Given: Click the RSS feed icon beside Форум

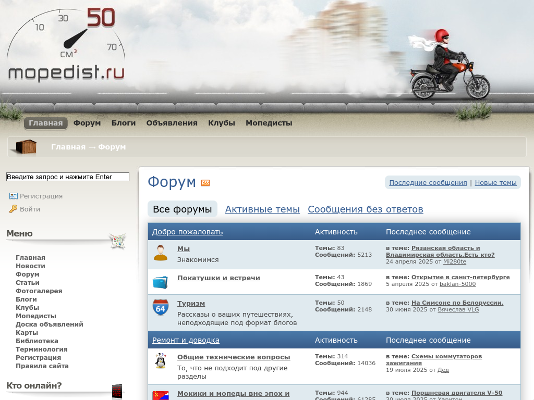Looking at the screenshot, I should pos(205,183).
